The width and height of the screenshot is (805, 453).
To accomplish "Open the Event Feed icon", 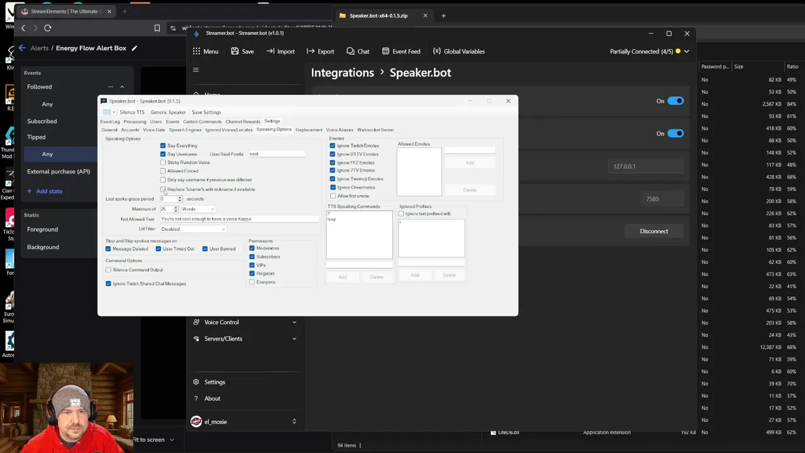I will [386, 52].
